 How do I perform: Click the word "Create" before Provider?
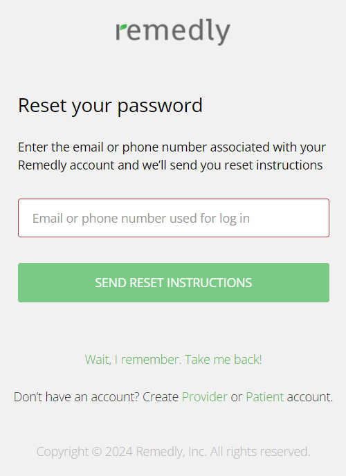(x=161, y=397)
